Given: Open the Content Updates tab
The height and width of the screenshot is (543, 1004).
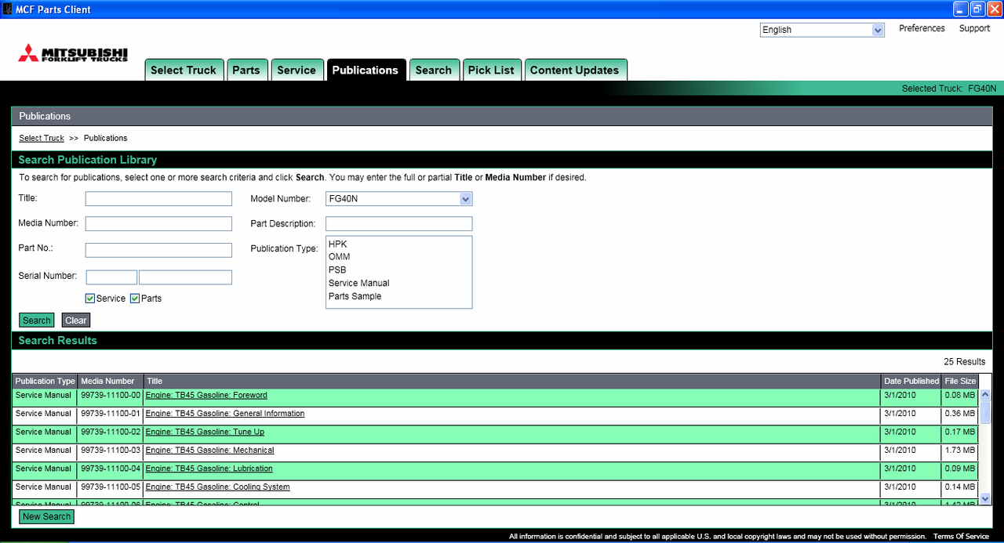Looking at the screenshot, I should coord(575,70).
